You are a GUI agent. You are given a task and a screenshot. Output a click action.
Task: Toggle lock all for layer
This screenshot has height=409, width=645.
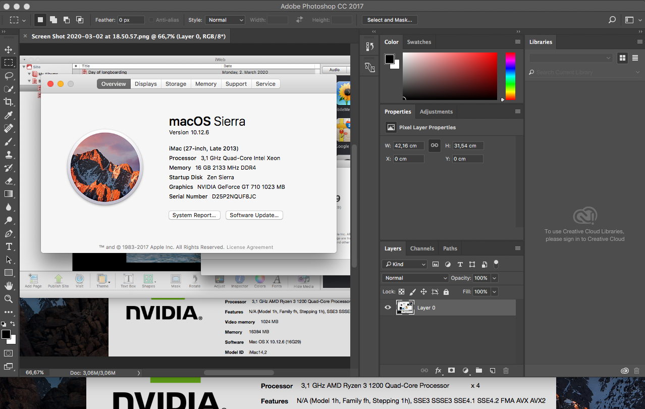[446, 292]
